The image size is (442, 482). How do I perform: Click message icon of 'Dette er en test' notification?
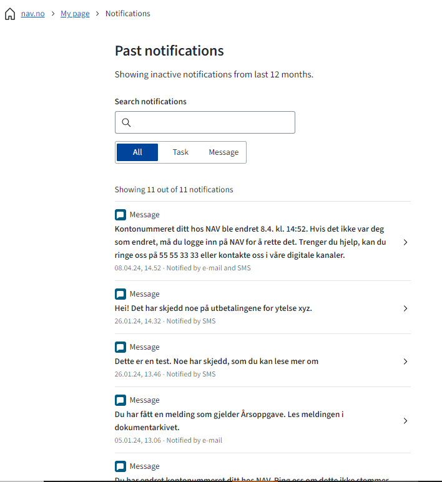tap(120, 347)
